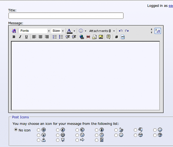Image resolution: width=173 pixels, height=147 pixels.
Task: Select the angry frown face post icon
Action: point(97,135)
